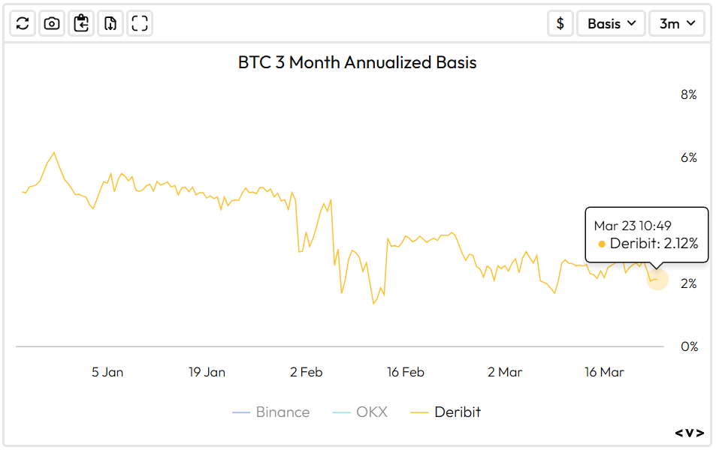This screenshot has height=450, width=716.
Task: Click the copy to clipboard icon
Action: click(x=81, y=23)
